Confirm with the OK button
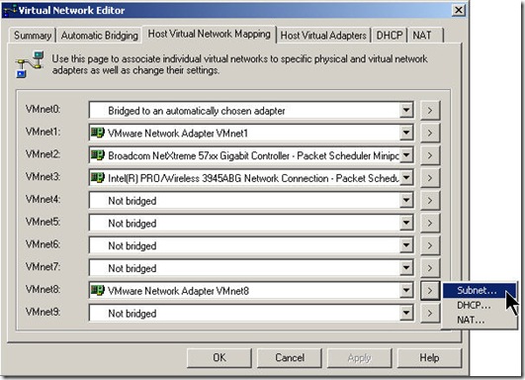Screen dimensions: 525x380 tap(219, 357)
